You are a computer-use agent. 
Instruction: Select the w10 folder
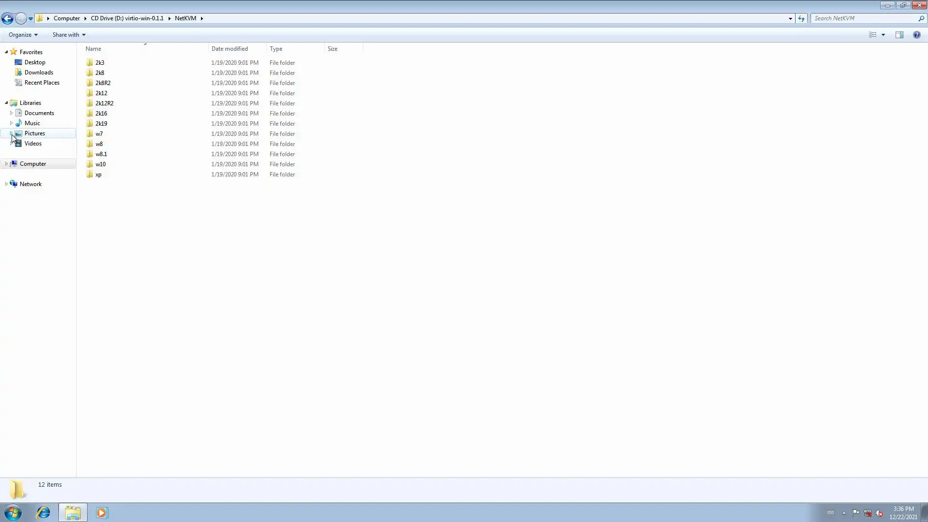(101, 164)
